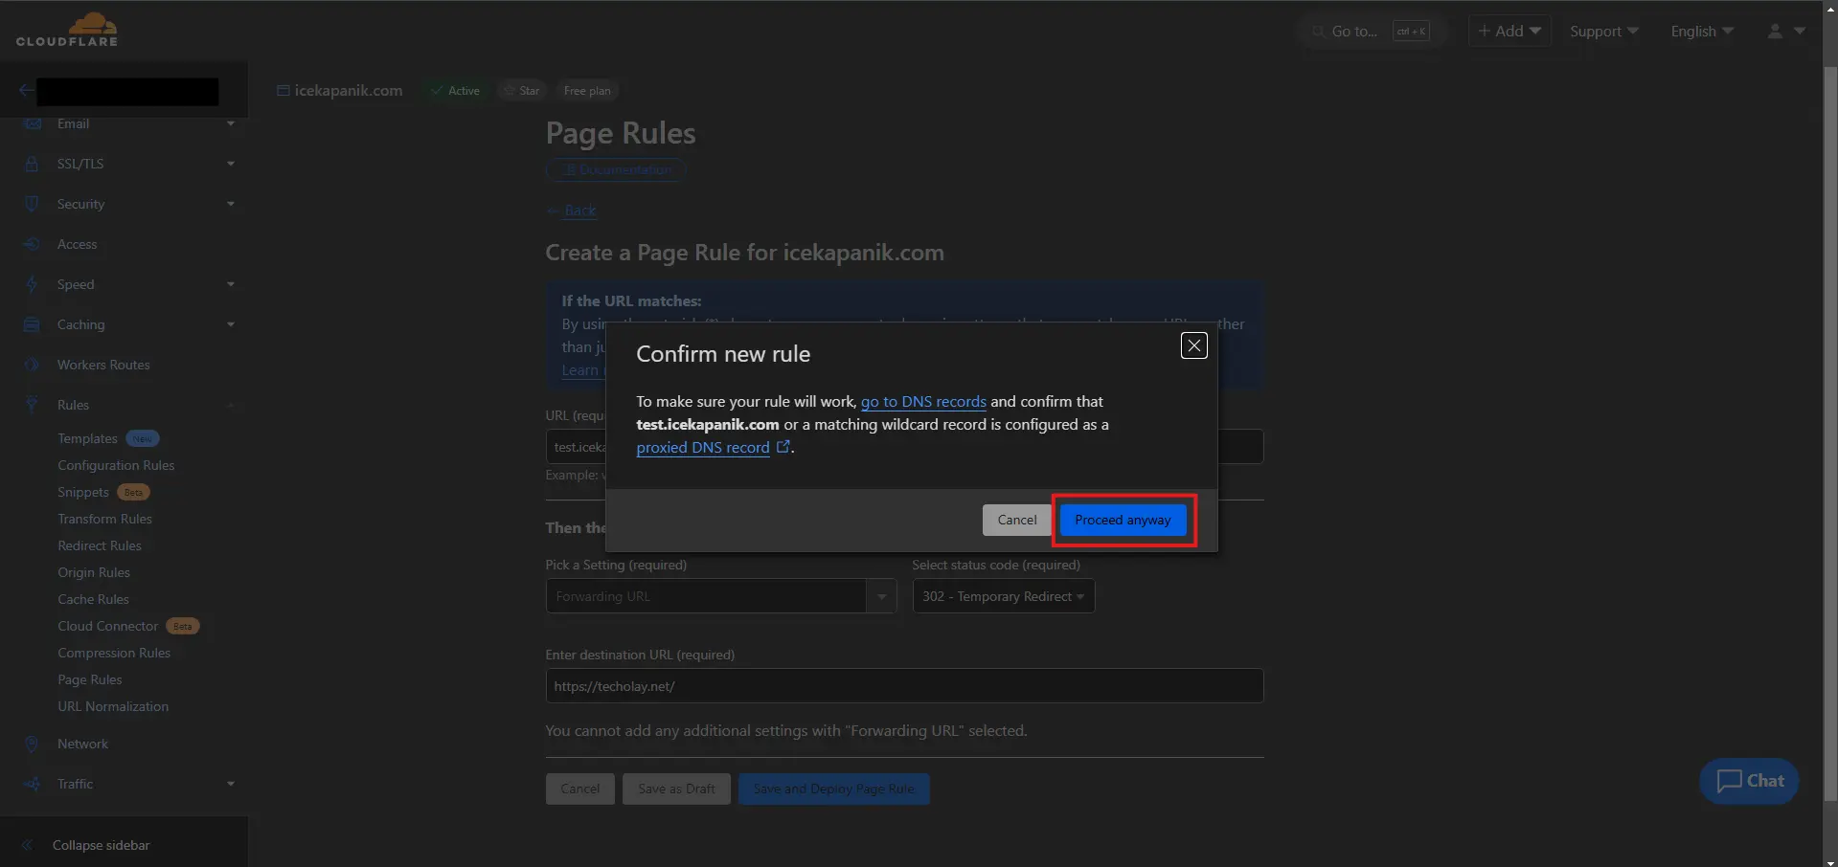
Task: Click the Caching drive icon
Action: pyautogui.click(x=32, y=324)
